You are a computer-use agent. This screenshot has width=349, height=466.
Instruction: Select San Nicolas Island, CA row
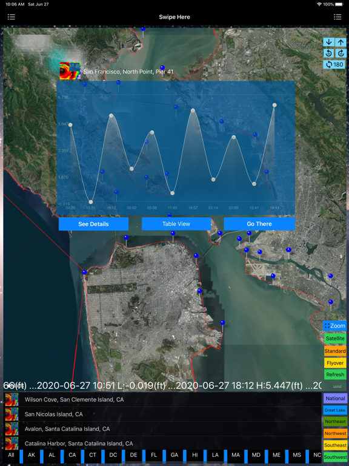click(162, 414)
